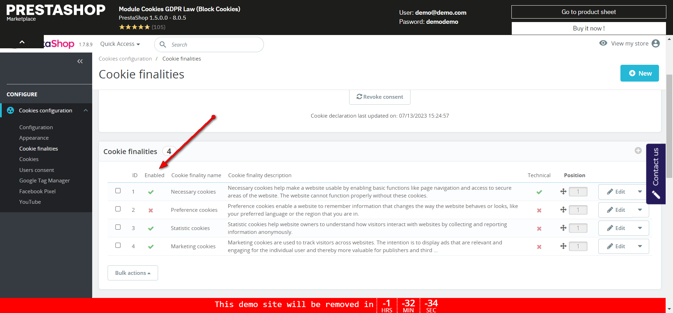
Task: Click the Revoke consent button
Action: [x=380, y=97]
